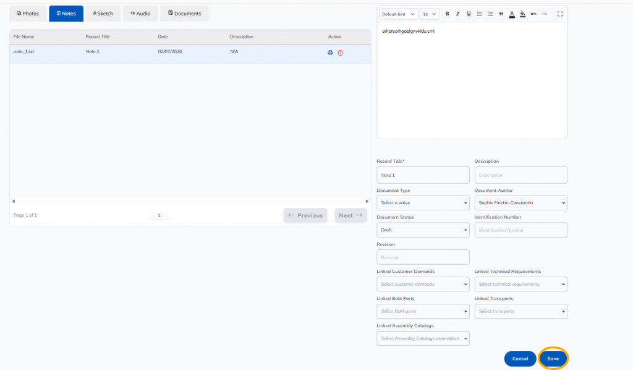Select page number 1
This screenshot has height=370, width=633.
(159, 215)
